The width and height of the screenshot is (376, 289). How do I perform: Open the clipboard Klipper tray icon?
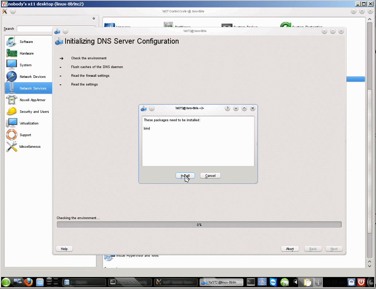[307, 282]
